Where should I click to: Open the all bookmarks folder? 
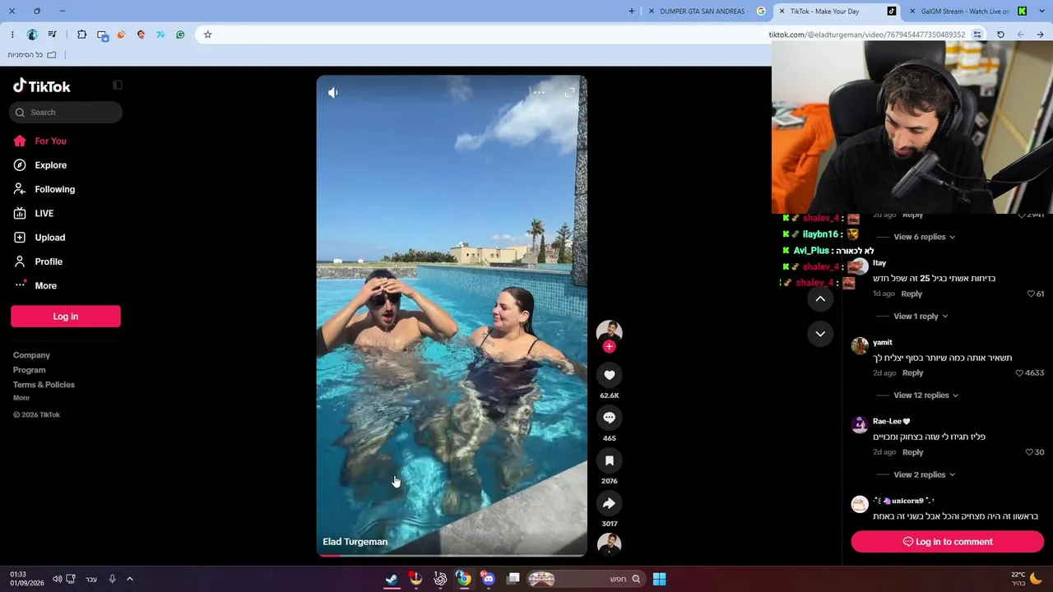(x=32, y=55)
